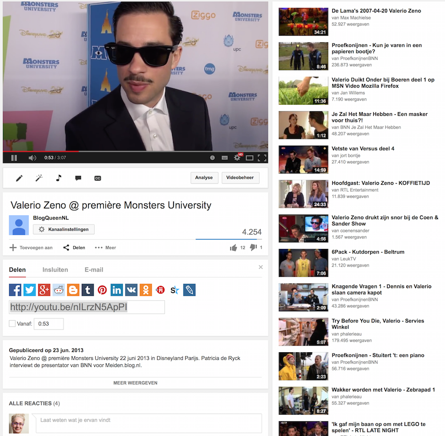The width and height of the screenshot is (445, 436).
Task: Enable the 'Vanaf' start time checkbox
Action: [12, 324]
